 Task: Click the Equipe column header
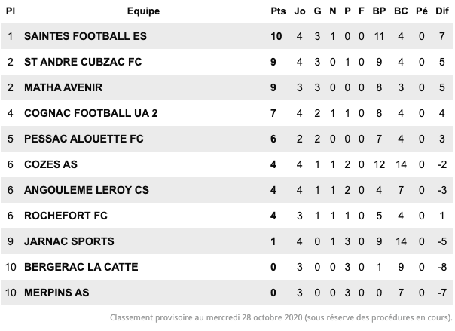pyautogui.click(x=143, y=11)
